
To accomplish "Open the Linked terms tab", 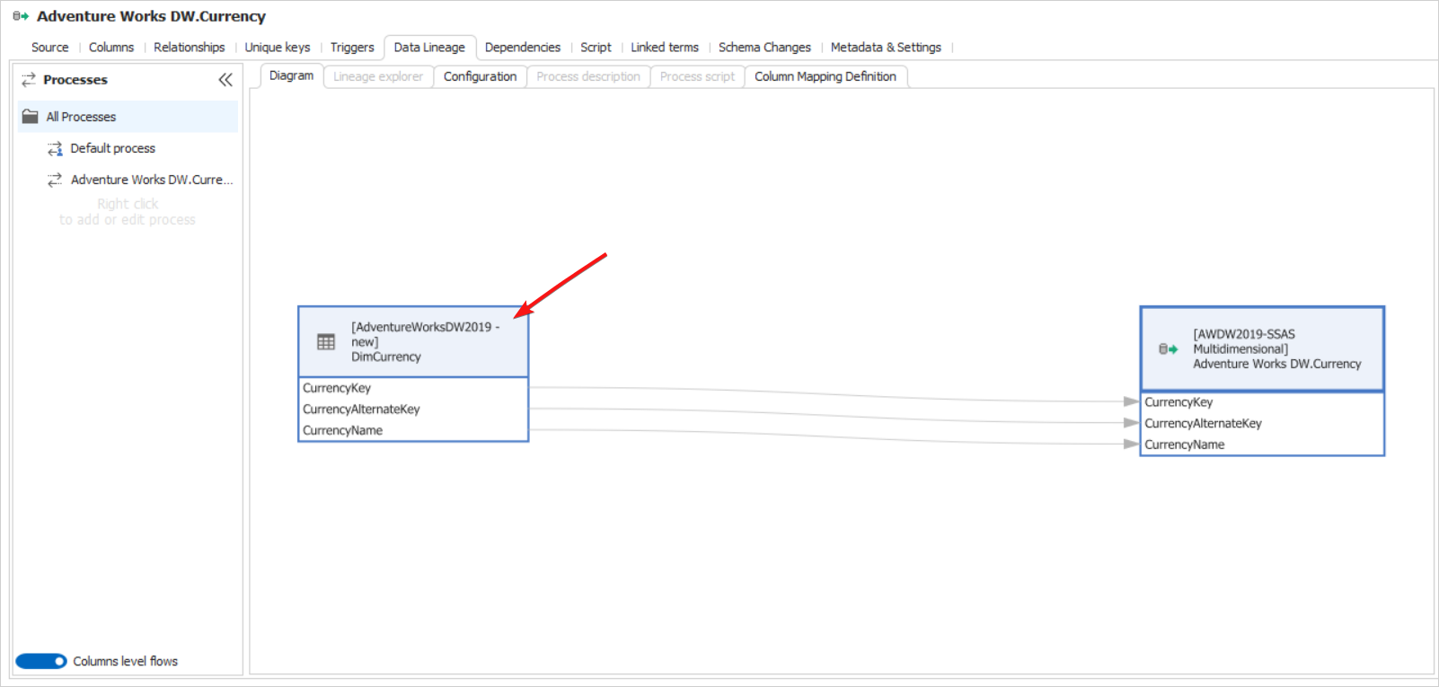I will (x=665, y=47).
